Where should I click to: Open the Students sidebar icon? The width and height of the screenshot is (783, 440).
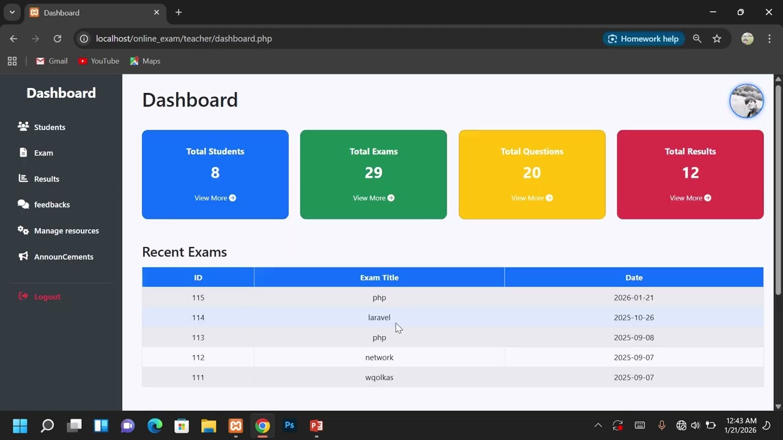[23, 127]
